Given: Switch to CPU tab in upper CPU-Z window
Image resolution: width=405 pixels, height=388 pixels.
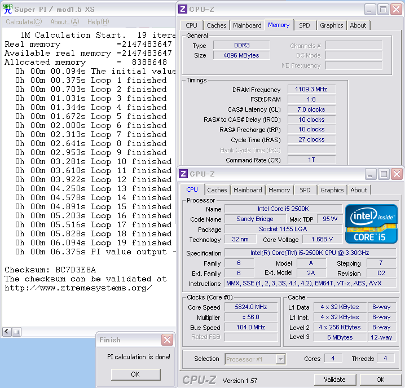Looking at the screenshot, I should click(x=191, y=25).
